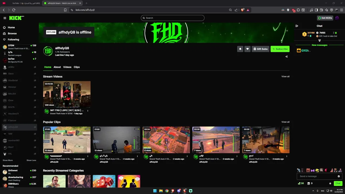Insert the Patrick star emote
The width and height of the screenshot is (345, 194).
pos(331,170)
